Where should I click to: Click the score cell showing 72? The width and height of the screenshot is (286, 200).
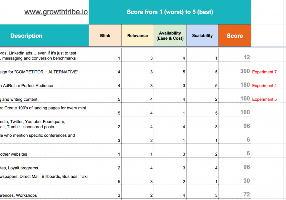235,192
